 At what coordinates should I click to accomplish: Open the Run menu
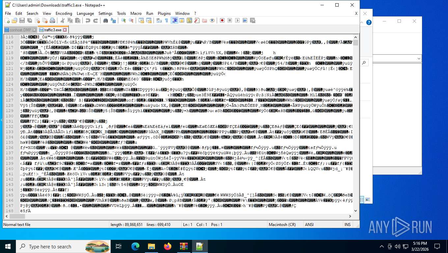point(150,14)
